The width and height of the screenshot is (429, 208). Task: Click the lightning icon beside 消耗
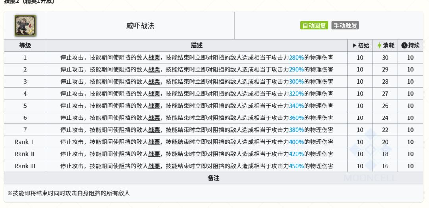[379, 46]
